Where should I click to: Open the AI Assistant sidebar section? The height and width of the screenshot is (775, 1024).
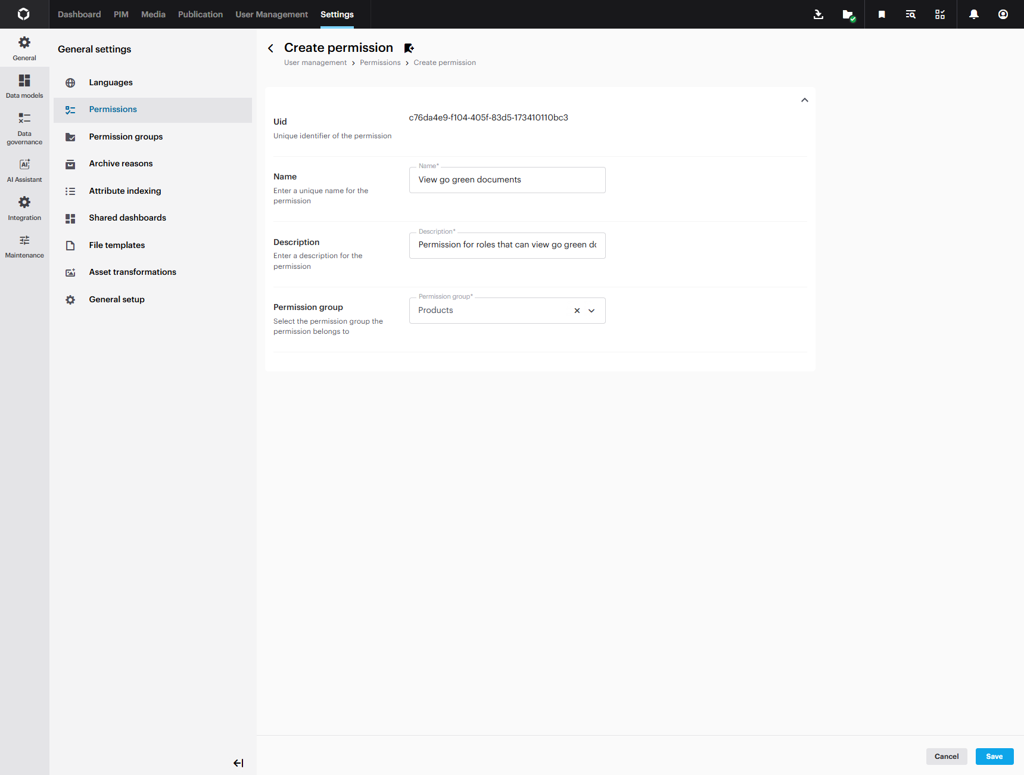click(x=24, y=170)
